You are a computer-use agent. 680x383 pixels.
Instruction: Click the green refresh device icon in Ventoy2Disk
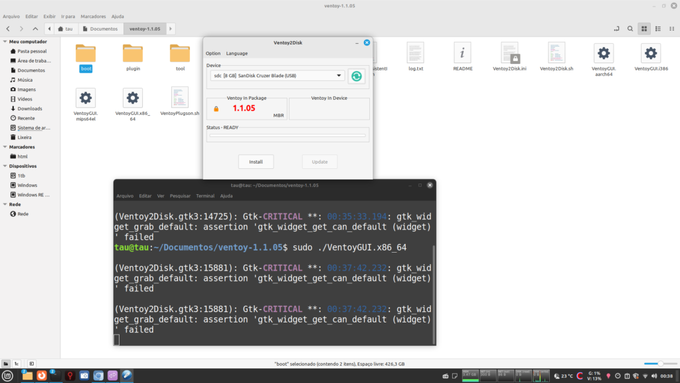click(x=357, y=76)
